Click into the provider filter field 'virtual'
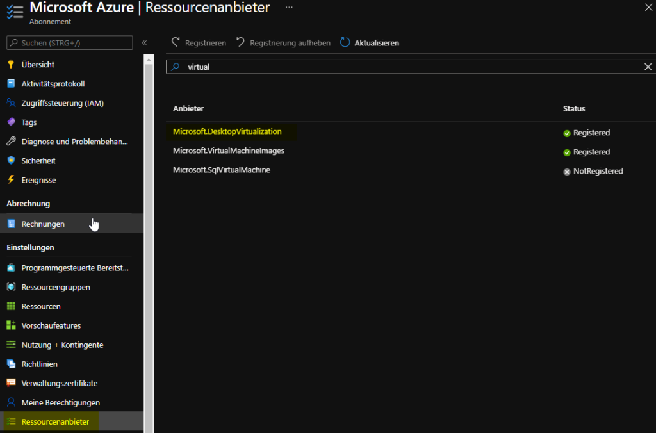 411,67
